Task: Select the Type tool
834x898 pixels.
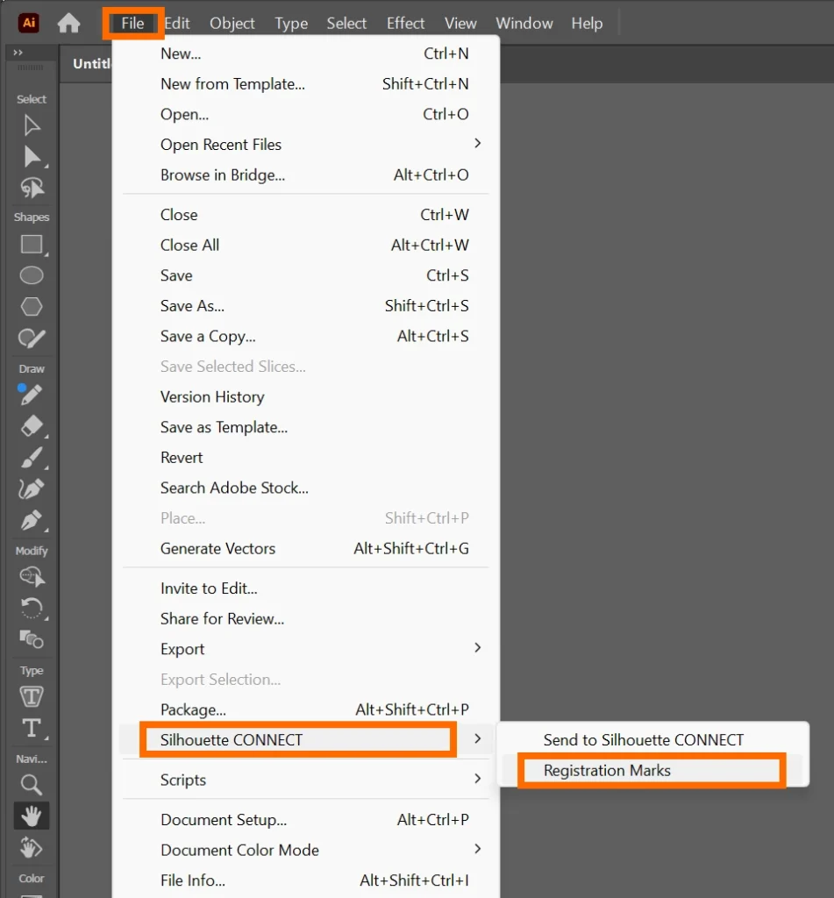Action: click(32, 727)
